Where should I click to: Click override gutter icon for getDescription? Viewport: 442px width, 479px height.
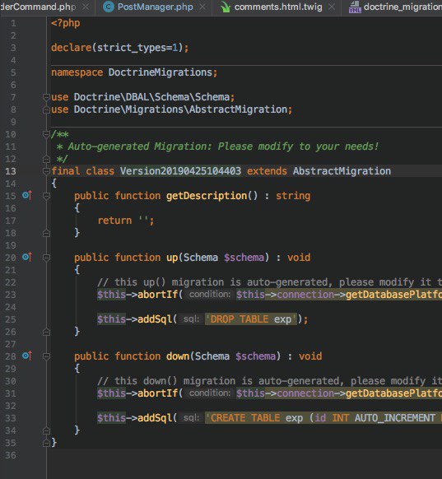point(27,195)
